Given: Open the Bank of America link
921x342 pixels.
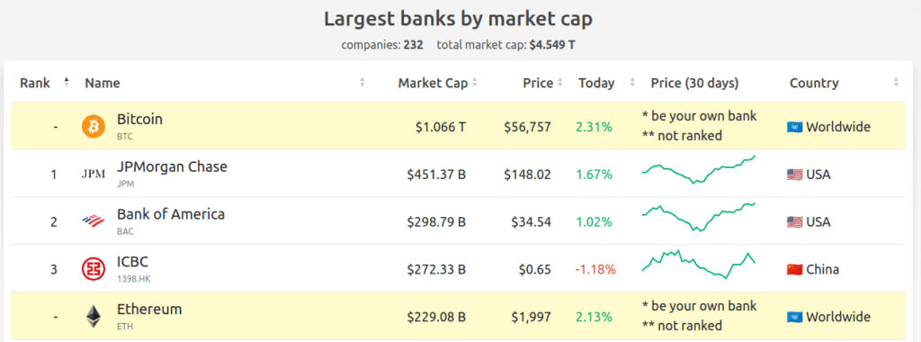Looking at the screenshot, I should pyautogui.click(x=171, y=214).
